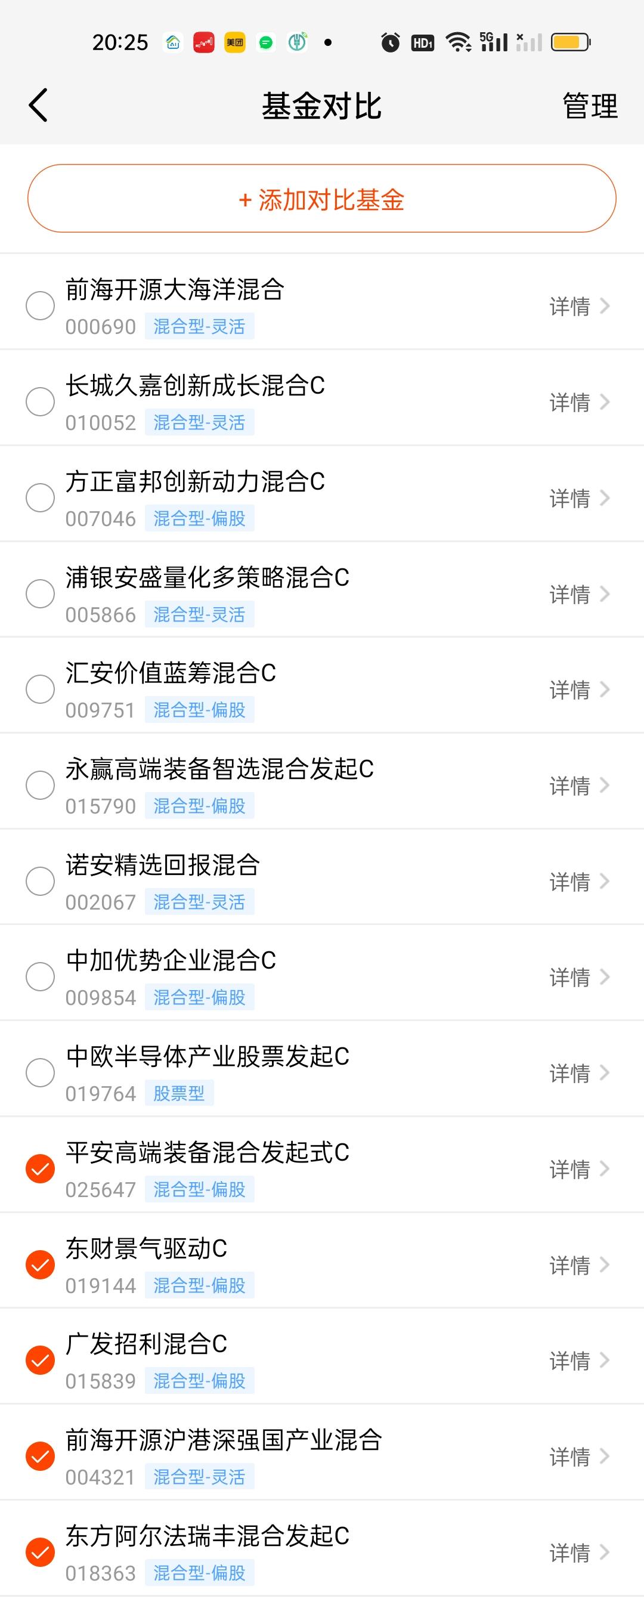Viewport: 644px width, 1611px height.
Task: Tap the 混合型-偏股 tag on 汇安价值蓝筹混合C
Action: tap(199, 710)
